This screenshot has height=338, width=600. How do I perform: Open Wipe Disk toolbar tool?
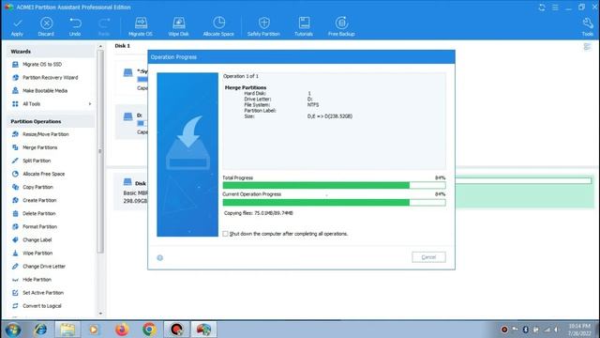pyautogui.click(x=179, y=26)
